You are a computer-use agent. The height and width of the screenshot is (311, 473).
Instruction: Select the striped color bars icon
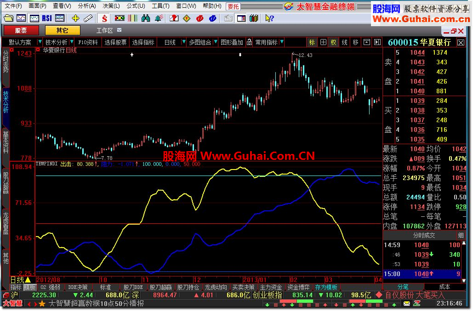[132, 18]
